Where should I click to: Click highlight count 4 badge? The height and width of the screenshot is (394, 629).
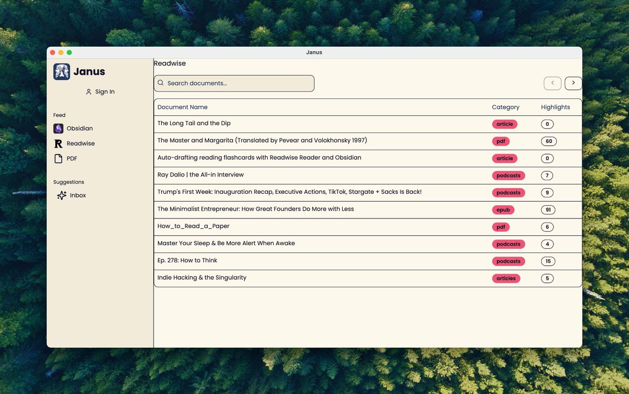547,244
